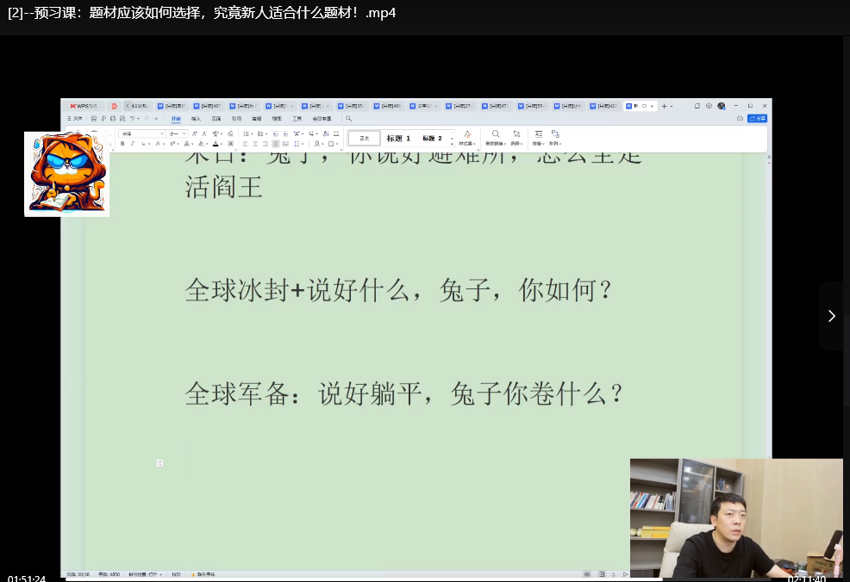
Task: Click the Print Preview icon
Action: 122,119
